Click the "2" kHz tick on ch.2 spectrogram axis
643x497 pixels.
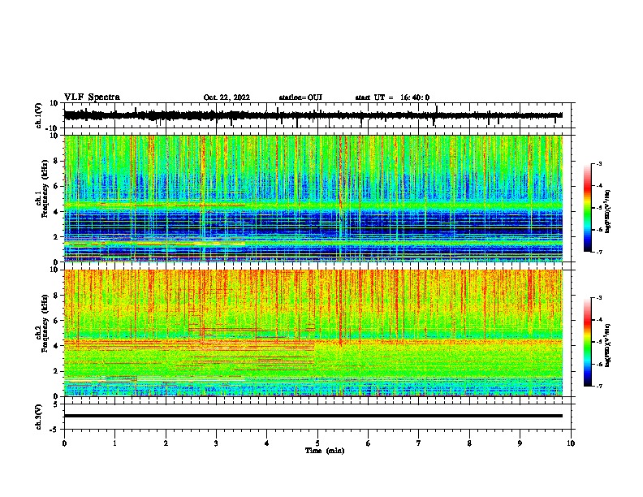point(58,371)
